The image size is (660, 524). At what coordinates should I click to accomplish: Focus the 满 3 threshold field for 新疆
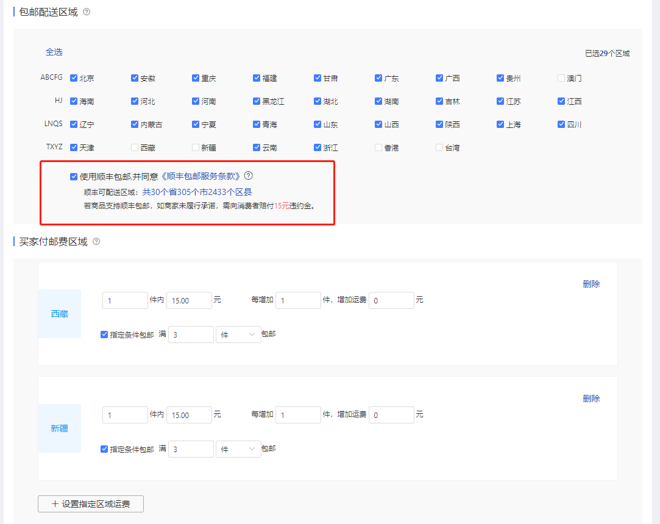click(191, 449)
